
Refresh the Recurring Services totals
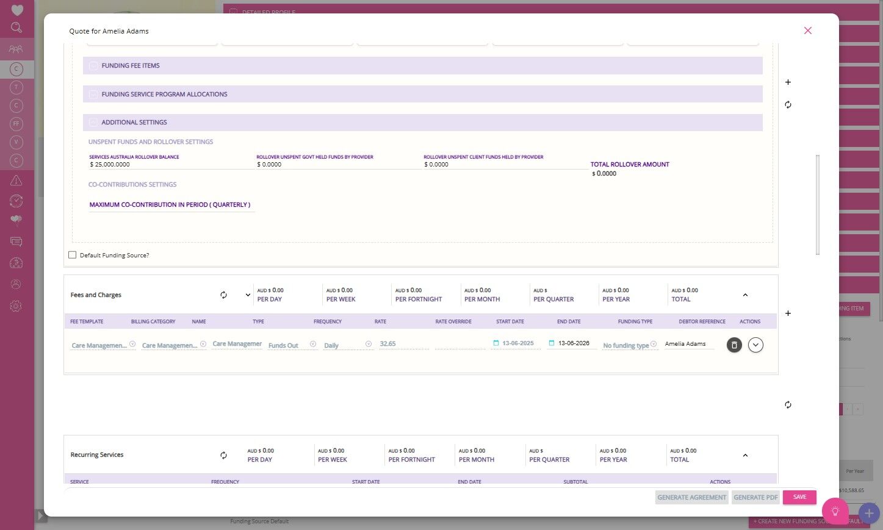tap(223, 456)
